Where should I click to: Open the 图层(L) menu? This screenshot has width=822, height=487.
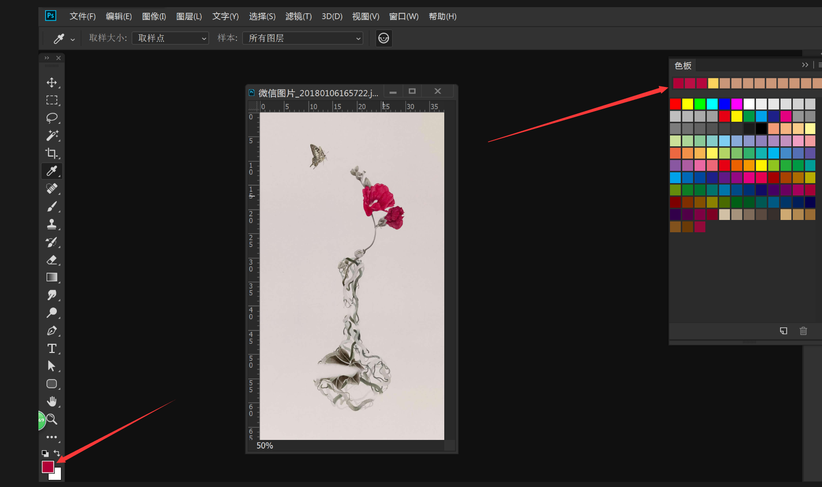(189, 16)
